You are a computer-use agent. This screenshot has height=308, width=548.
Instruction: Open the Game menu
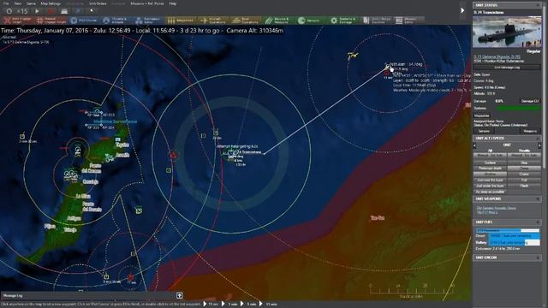31,3
